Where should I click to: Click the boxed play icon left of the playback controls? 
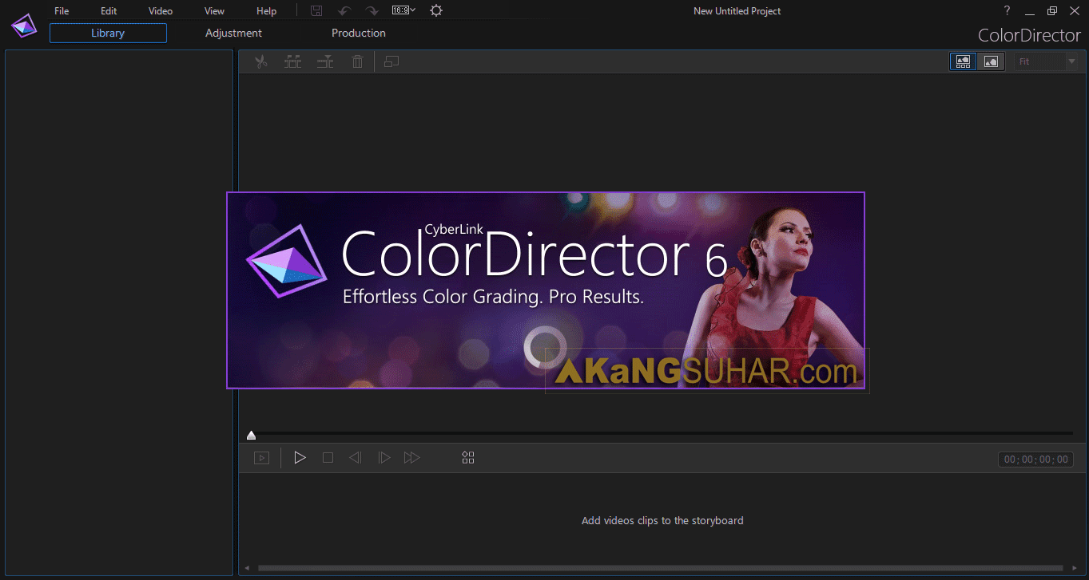(x=261, y=458)
